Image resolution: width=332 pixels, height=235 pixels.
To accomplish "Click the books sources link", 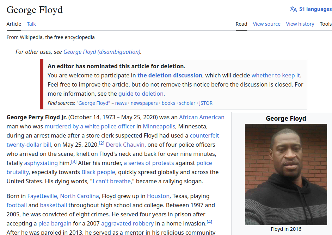I will tap(168, 103).
